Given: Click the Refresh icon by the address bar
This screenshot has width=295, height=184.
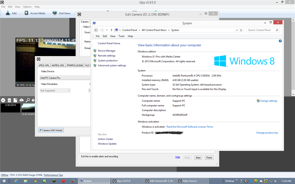Looking at the screenshot, I should [241, 30].
